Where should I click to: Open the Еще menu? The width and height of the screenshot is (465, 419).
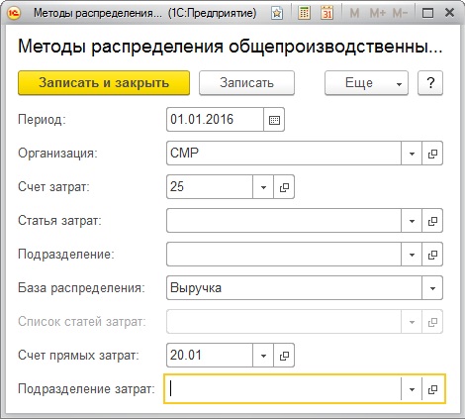coord(366,83)
